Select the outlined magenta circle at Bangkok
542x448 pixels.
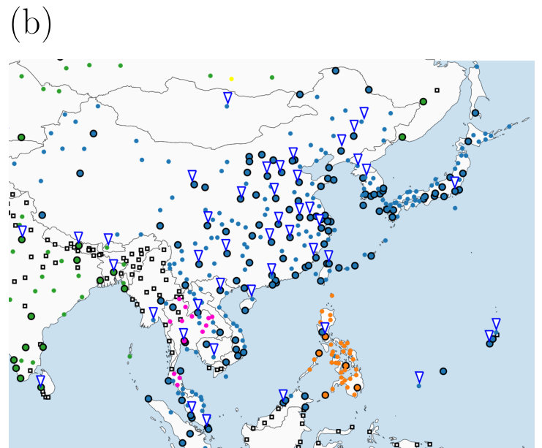184,341
